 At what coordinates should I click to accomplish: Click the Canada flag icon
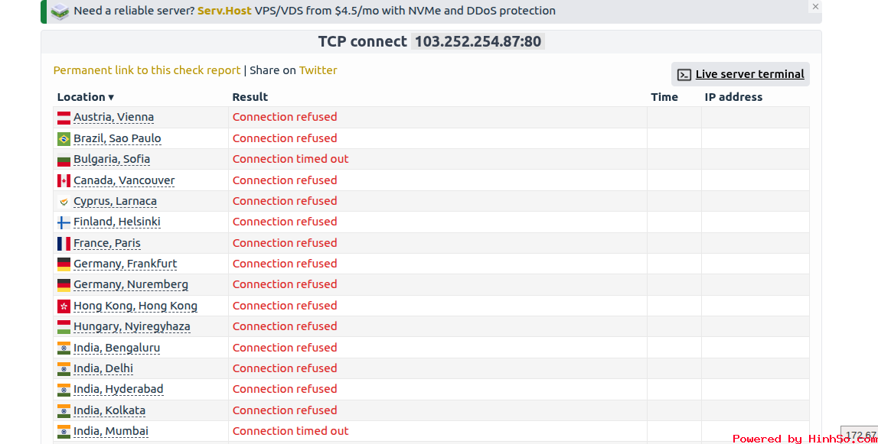(x=64, y=180)
